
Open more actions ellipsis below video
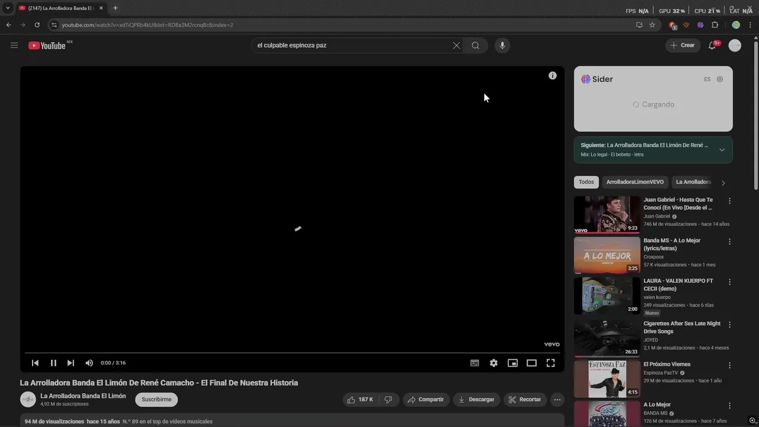[557, 400]
